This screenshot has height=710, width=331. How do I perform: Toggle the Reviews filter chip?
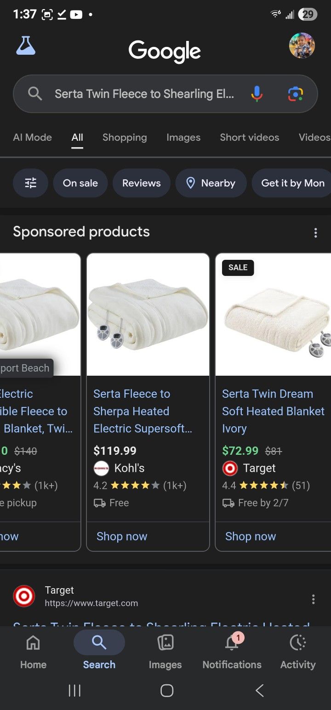coord(141,183)
